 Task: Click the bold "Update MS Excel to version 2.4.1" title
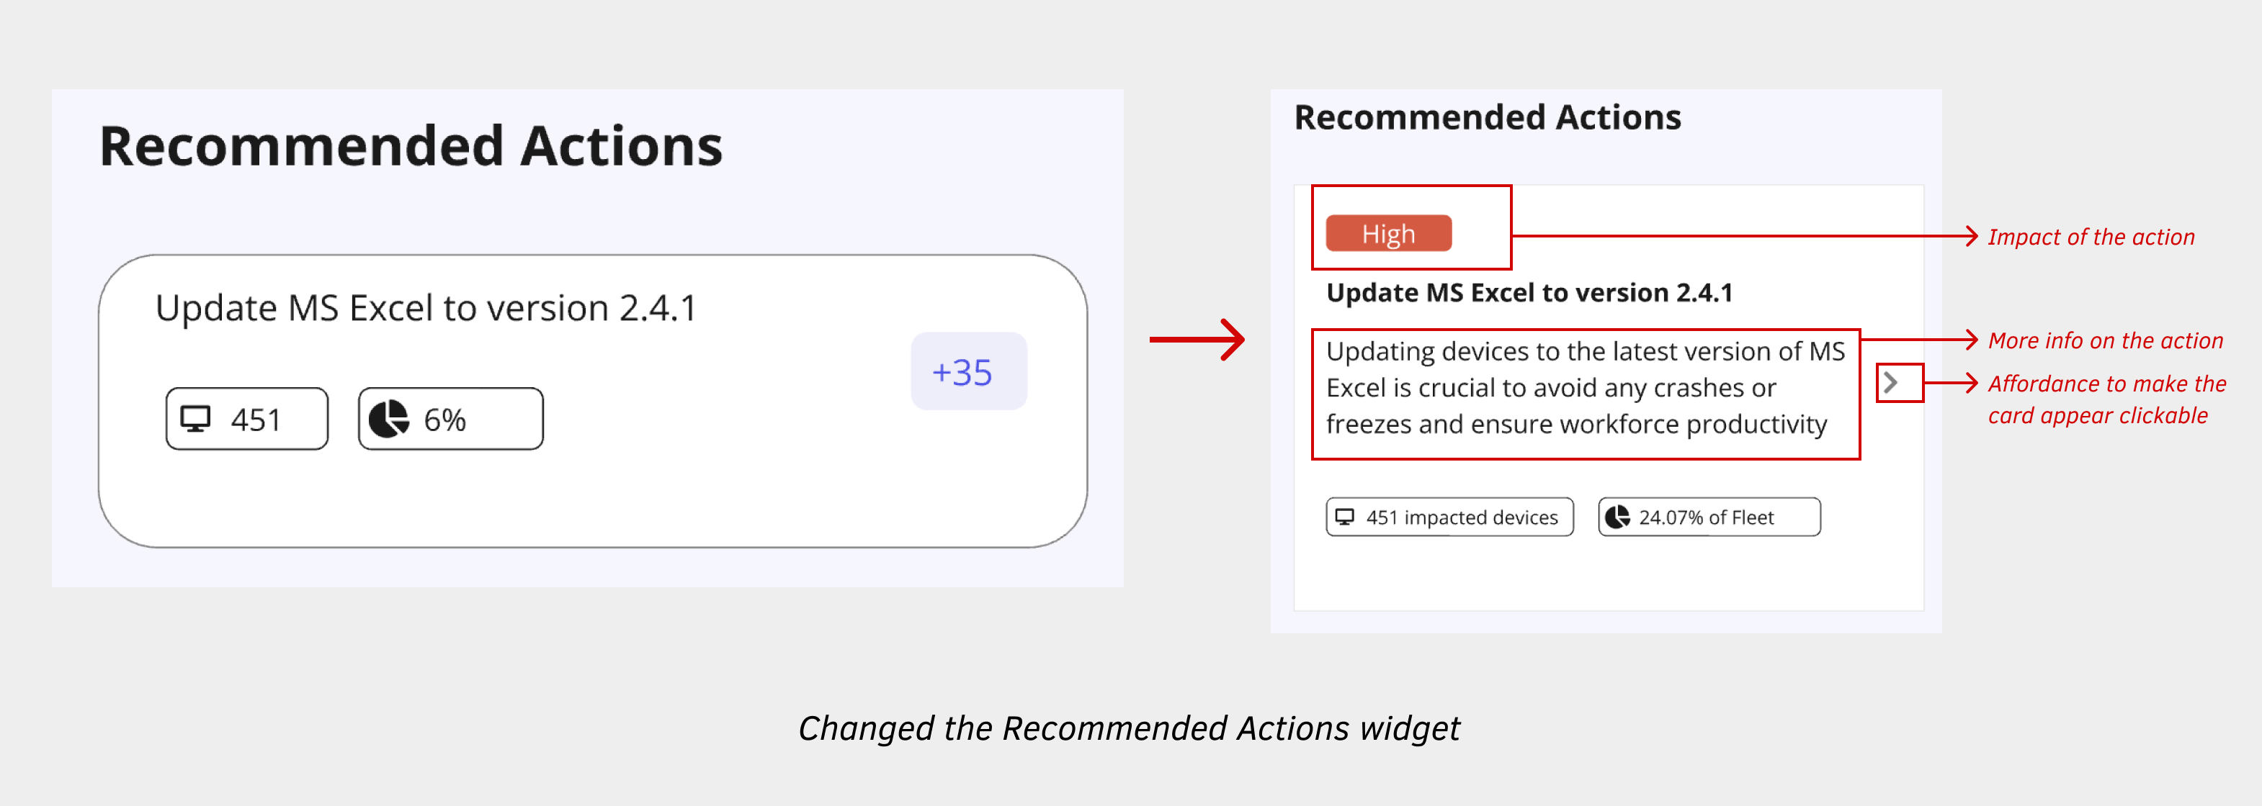coord(1529,293)
